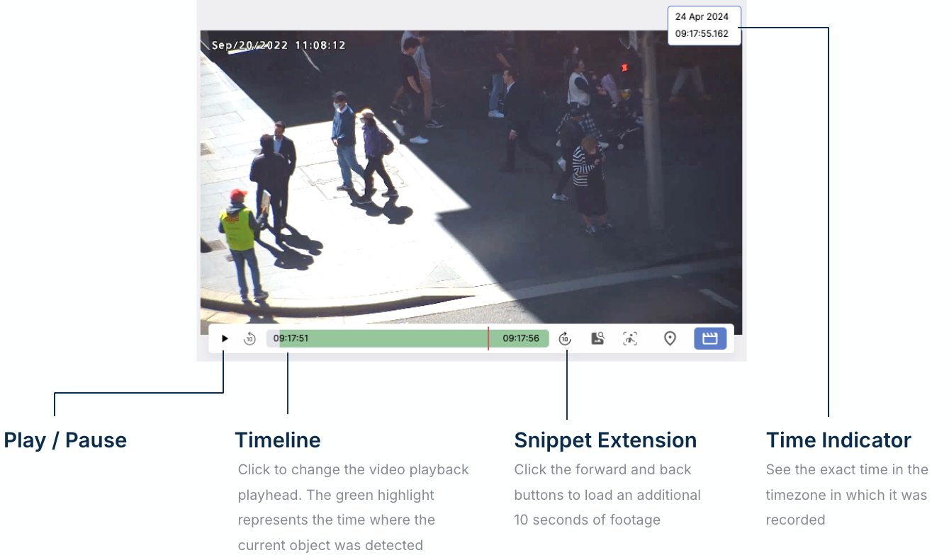Select the red playhead marker
The image size is (949, 555).
488,339
